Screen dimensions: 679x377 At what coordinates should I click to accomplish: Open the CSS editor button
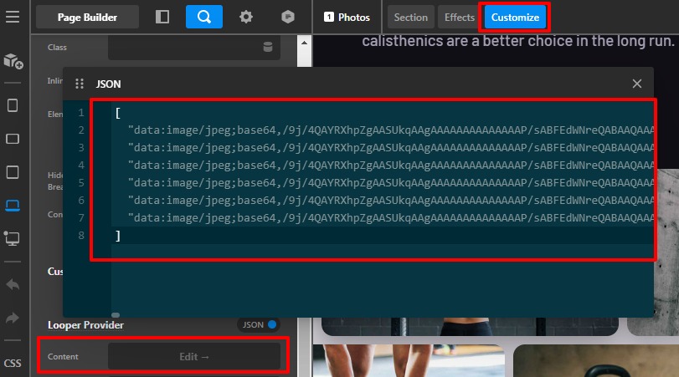13,363
